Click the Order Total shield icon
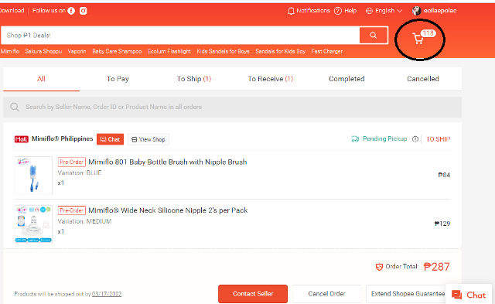Viewport: 495px width, 304px height. 379,267
